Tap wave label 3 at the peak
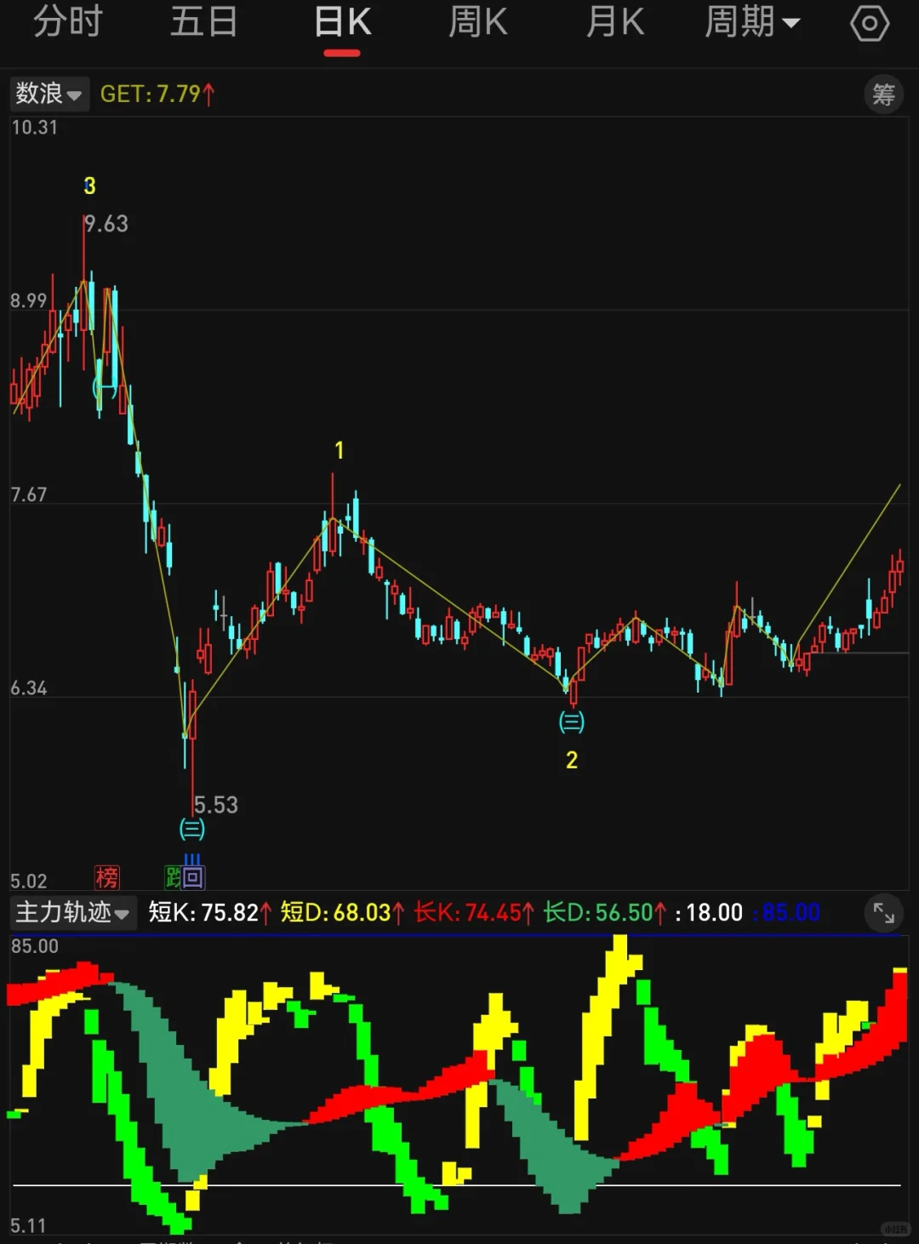The image size is (919, 1244). point(89,185)
